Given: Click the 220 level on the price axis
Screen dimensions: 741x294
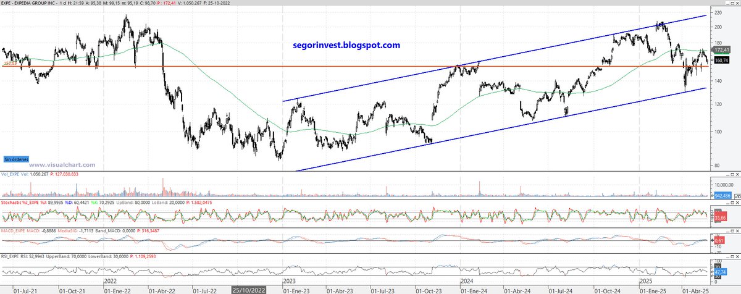Looking at the screenshot, I should pyautogui.click(x=718, y=12).
